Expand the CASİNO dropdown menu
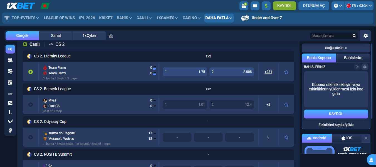Image resolution: width=376 pixels, height=167 pixels. click(192, 18)
